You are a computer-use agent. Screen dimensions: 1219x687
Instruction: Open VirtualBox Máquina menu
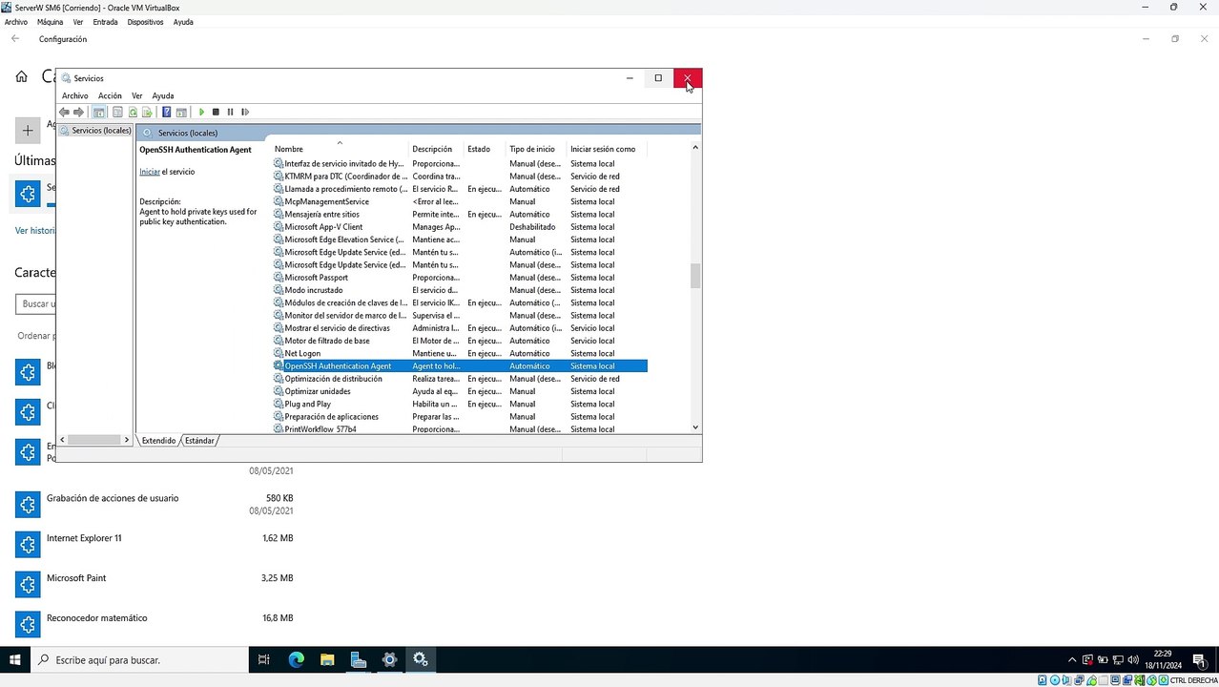[x=50, y=22]
